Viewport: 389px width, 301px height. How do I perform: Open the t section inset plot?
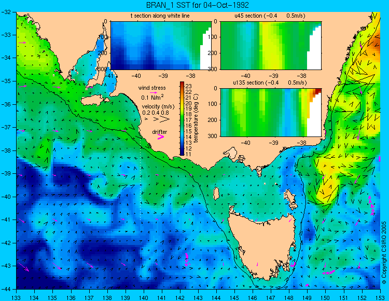tap(161, 46)
